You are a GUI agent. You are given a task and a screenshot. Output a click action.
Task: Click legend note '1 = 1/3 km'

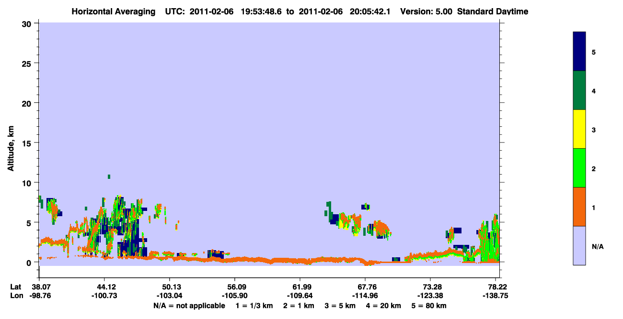254,305
